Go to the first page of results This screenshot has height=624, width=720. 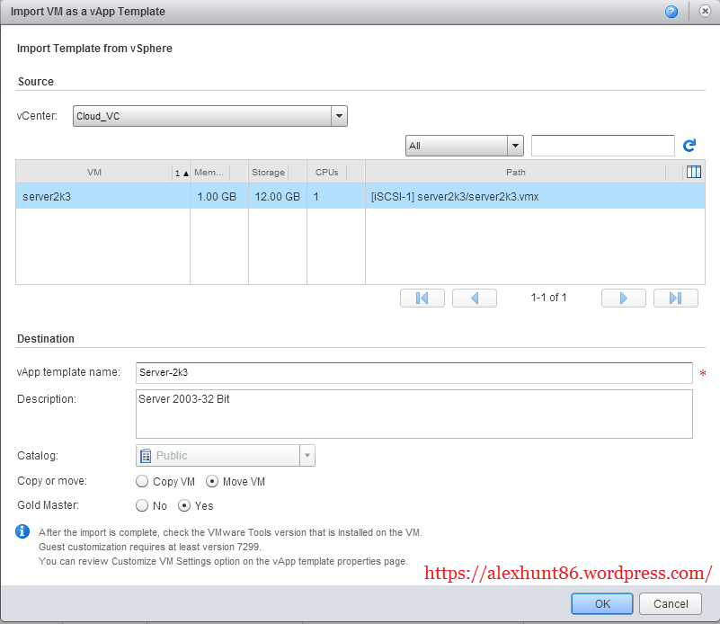(422, 298)
